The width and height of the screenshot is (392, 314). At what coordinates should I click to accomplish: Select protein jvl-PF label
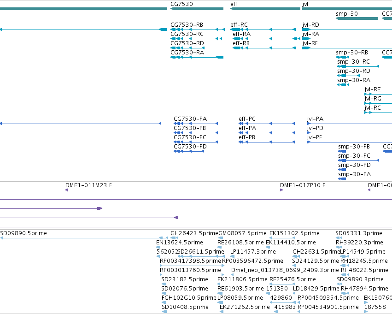pos(315,137)
